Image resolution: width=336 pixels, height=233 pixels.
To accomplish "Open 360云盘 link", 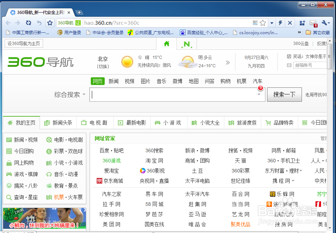I will [x=301, y=44].
